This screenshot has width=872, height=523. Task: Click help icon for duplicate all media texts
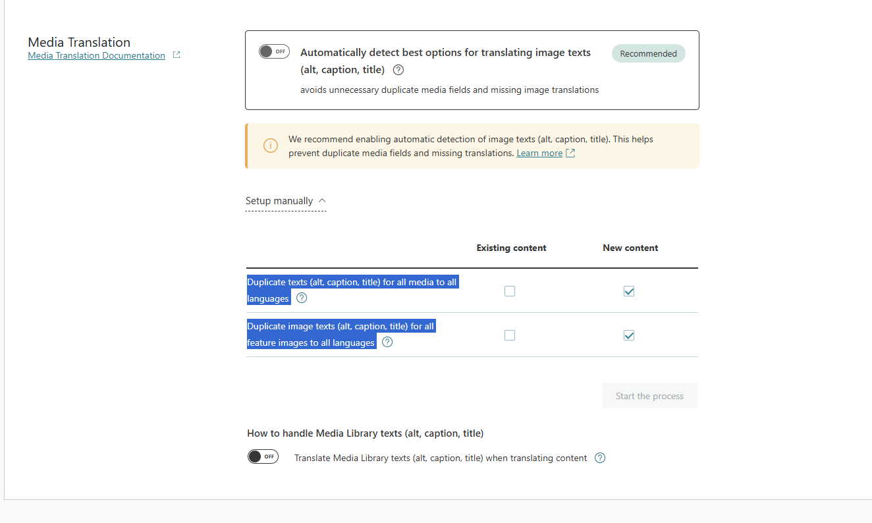click(x=302, y=298)
